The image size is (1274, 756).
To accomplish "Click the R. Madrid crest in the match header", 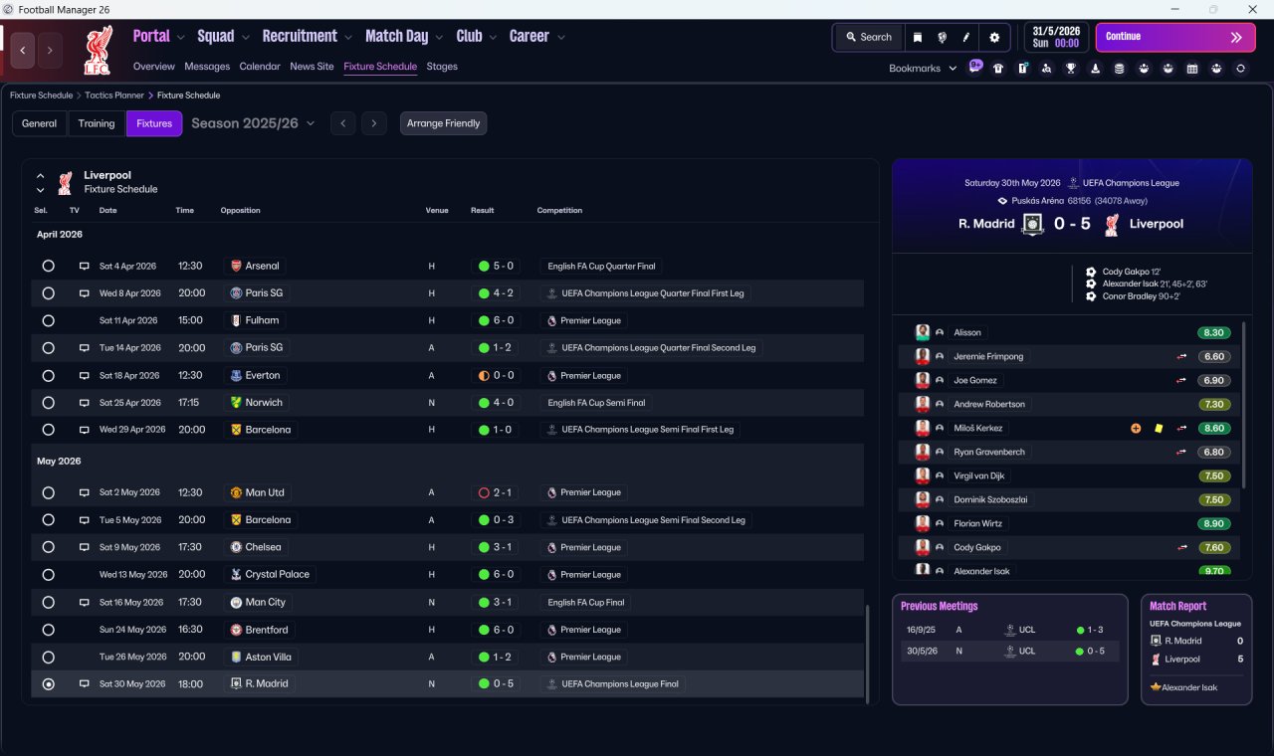I will [x=1033, y=224].
